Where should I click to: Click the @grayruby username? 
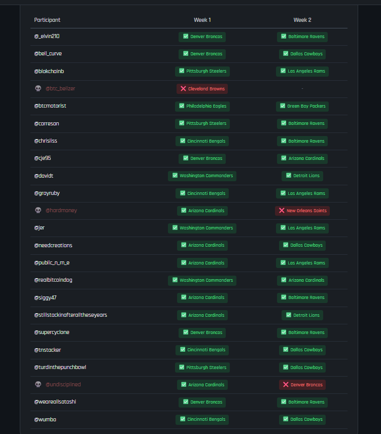(47, 193)
